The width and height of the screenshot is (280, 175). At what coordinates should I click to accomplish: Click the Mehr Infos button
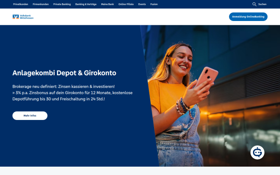(30, 116)
